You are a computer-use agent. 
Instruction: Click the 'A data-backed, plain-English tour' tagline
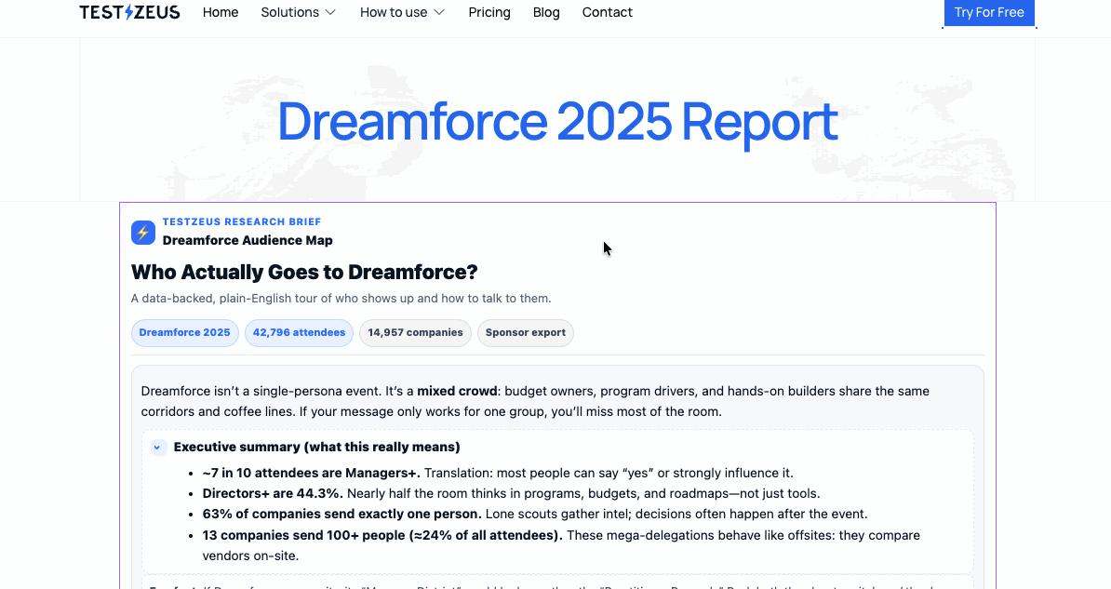(x=341, y=299)
